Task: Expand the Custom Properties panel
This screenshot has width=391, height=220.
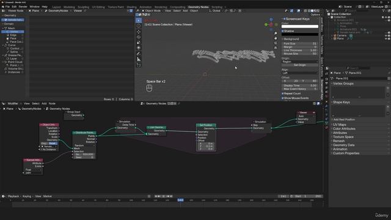Action: click(x=346, y=153)
